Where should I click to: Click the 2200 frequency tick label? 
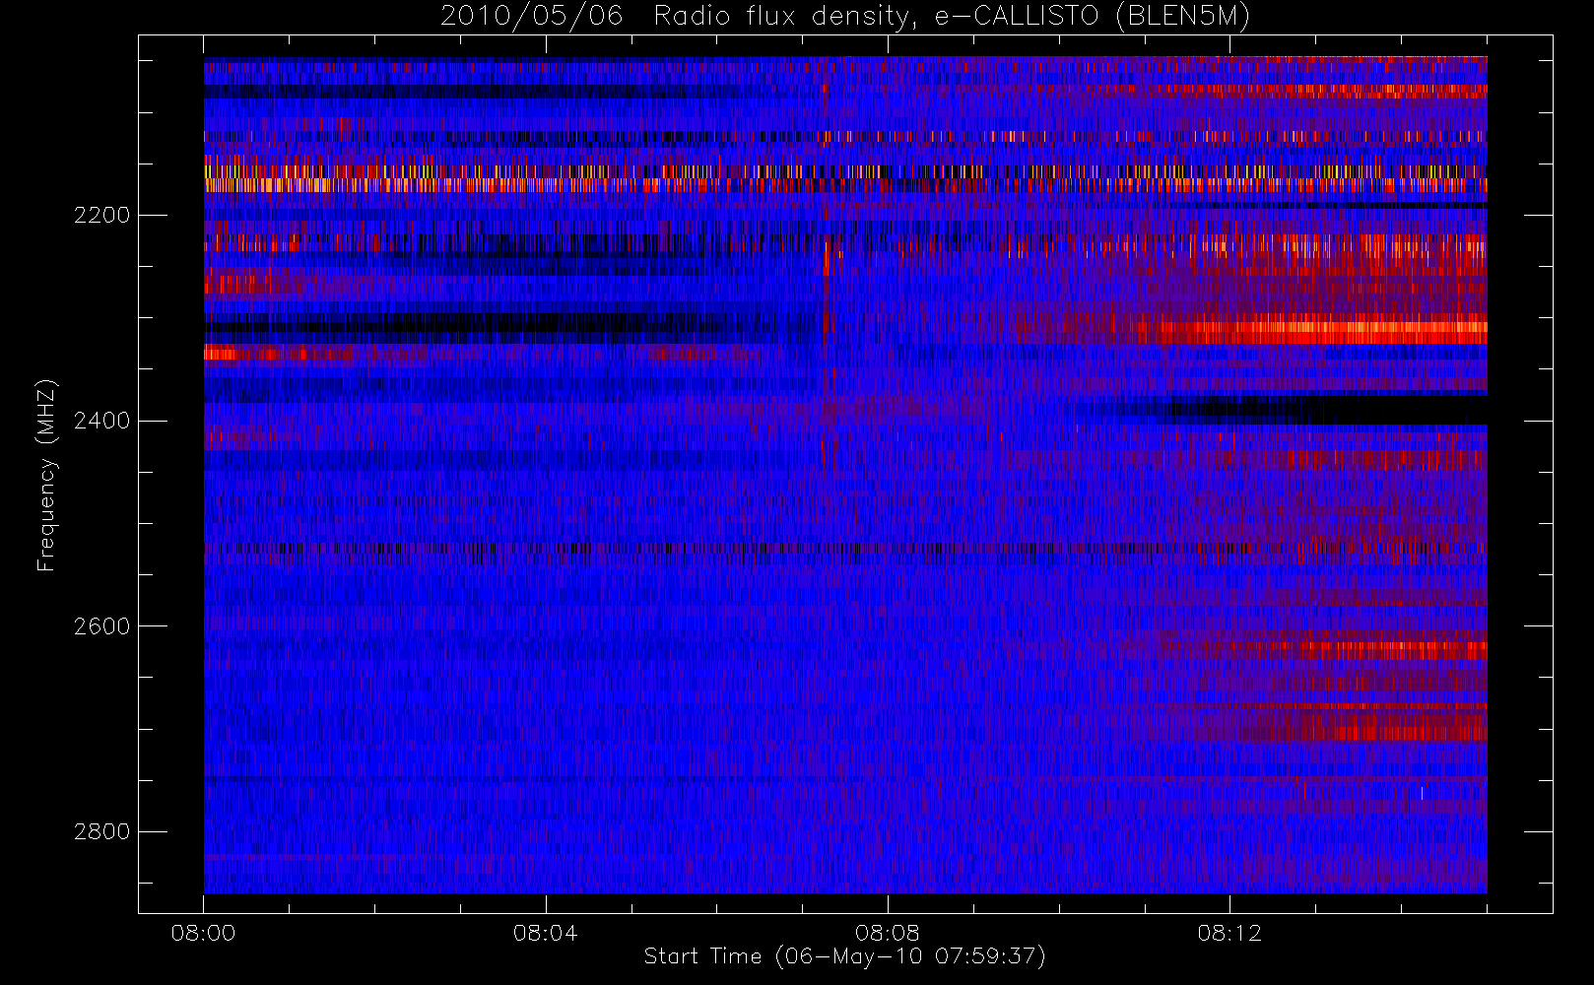(x=101, y=215)
